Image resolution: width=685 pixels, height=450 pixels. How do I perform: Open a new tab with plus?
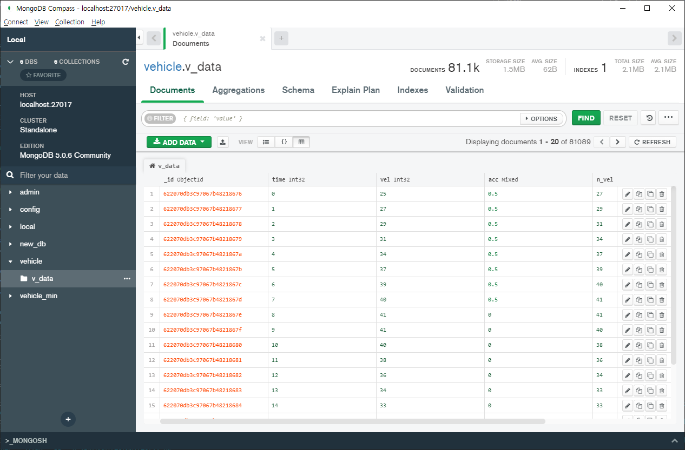[281, 38]
